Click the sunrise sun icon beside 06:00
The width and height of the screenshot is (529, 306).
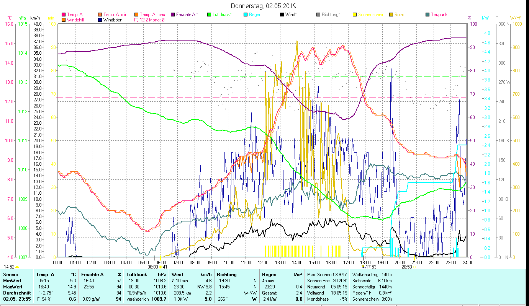pos(160,267)
